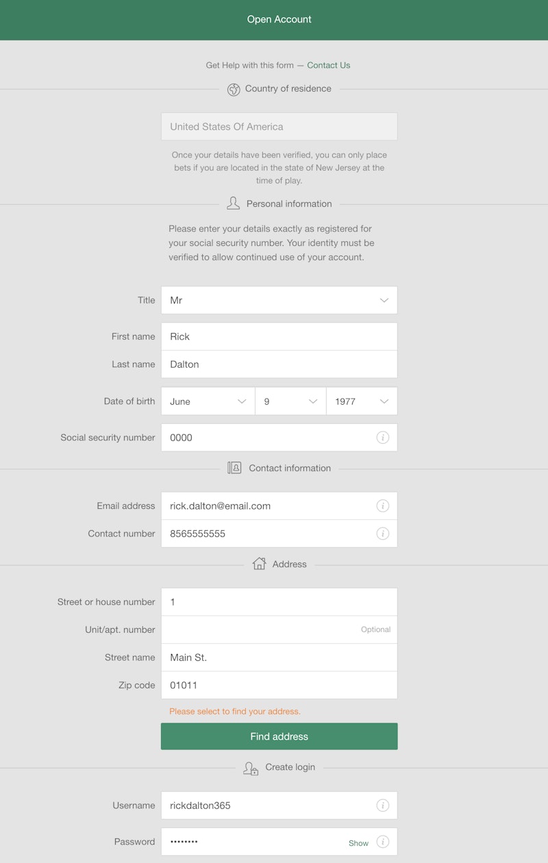Click the Social security number info icon

tap(383, 438)
